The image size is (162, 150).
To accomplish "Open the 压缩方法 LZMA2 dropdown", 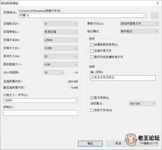I will tap(61, 40).
